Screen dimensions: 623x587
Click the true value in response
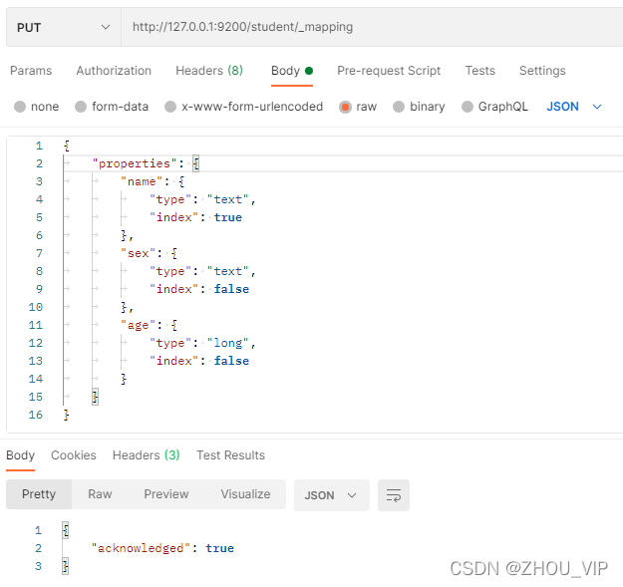point(219,548)
